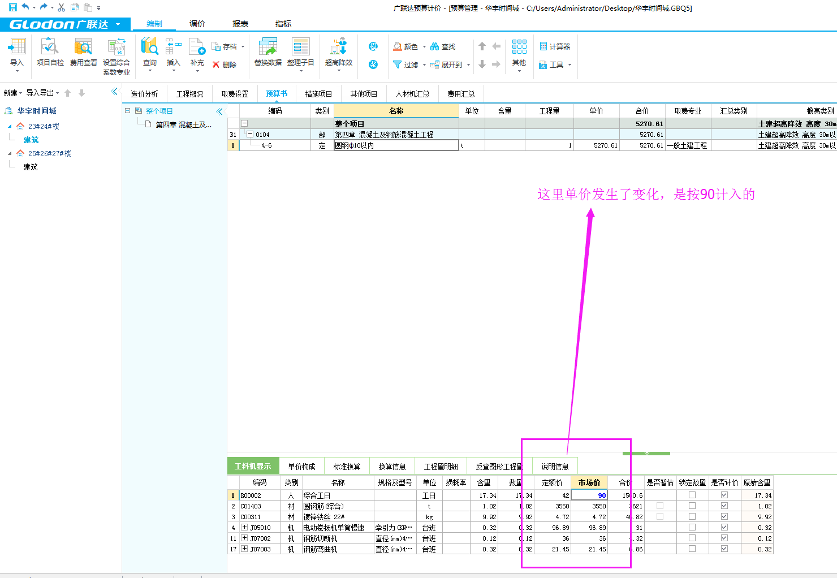Open the 措施项目 tab
This screenshot has width=837, height=578.
click(x=319, y=94)
